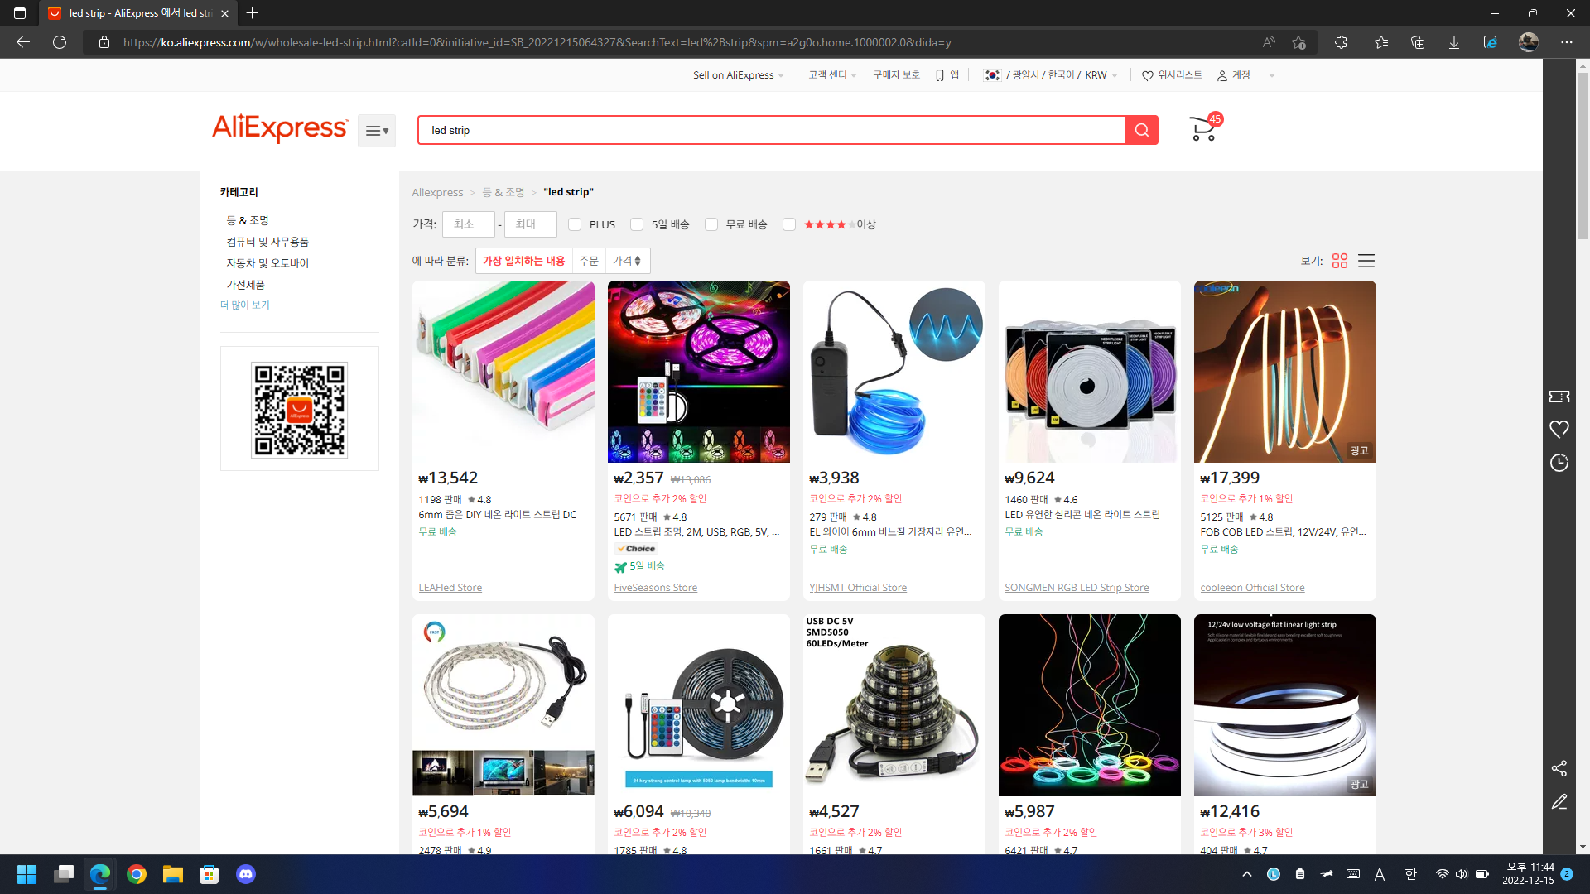1590x894 pixels.
Task: Expand the categories hamburger menu dropdown
Action: [x=377, y=131]
